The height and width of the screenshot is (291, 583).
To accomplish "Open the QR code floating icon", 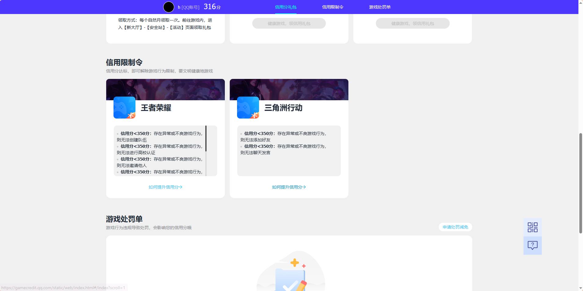I will coord(533,227).
